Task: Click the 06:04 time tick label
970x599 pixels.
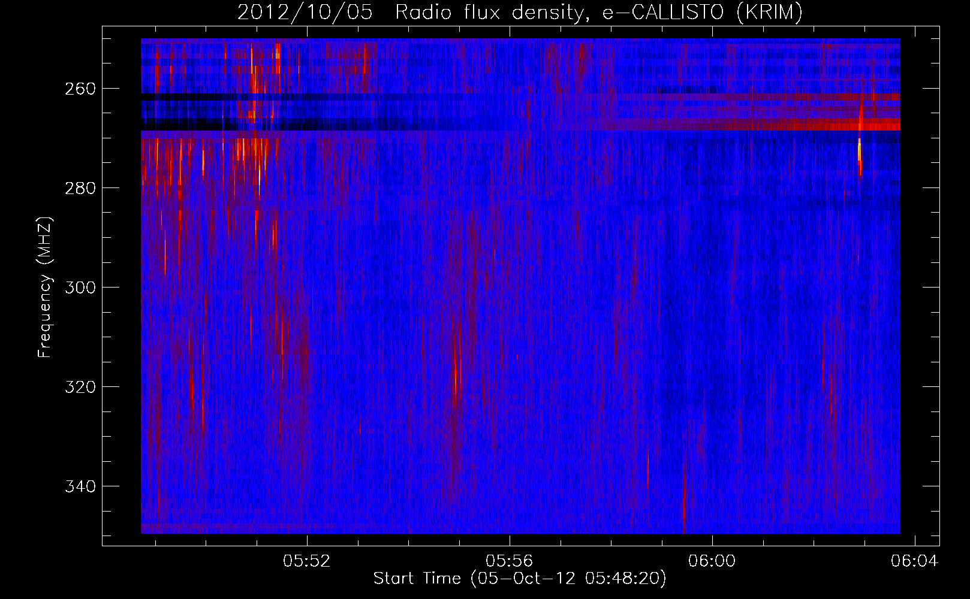Action: point(914,561)
